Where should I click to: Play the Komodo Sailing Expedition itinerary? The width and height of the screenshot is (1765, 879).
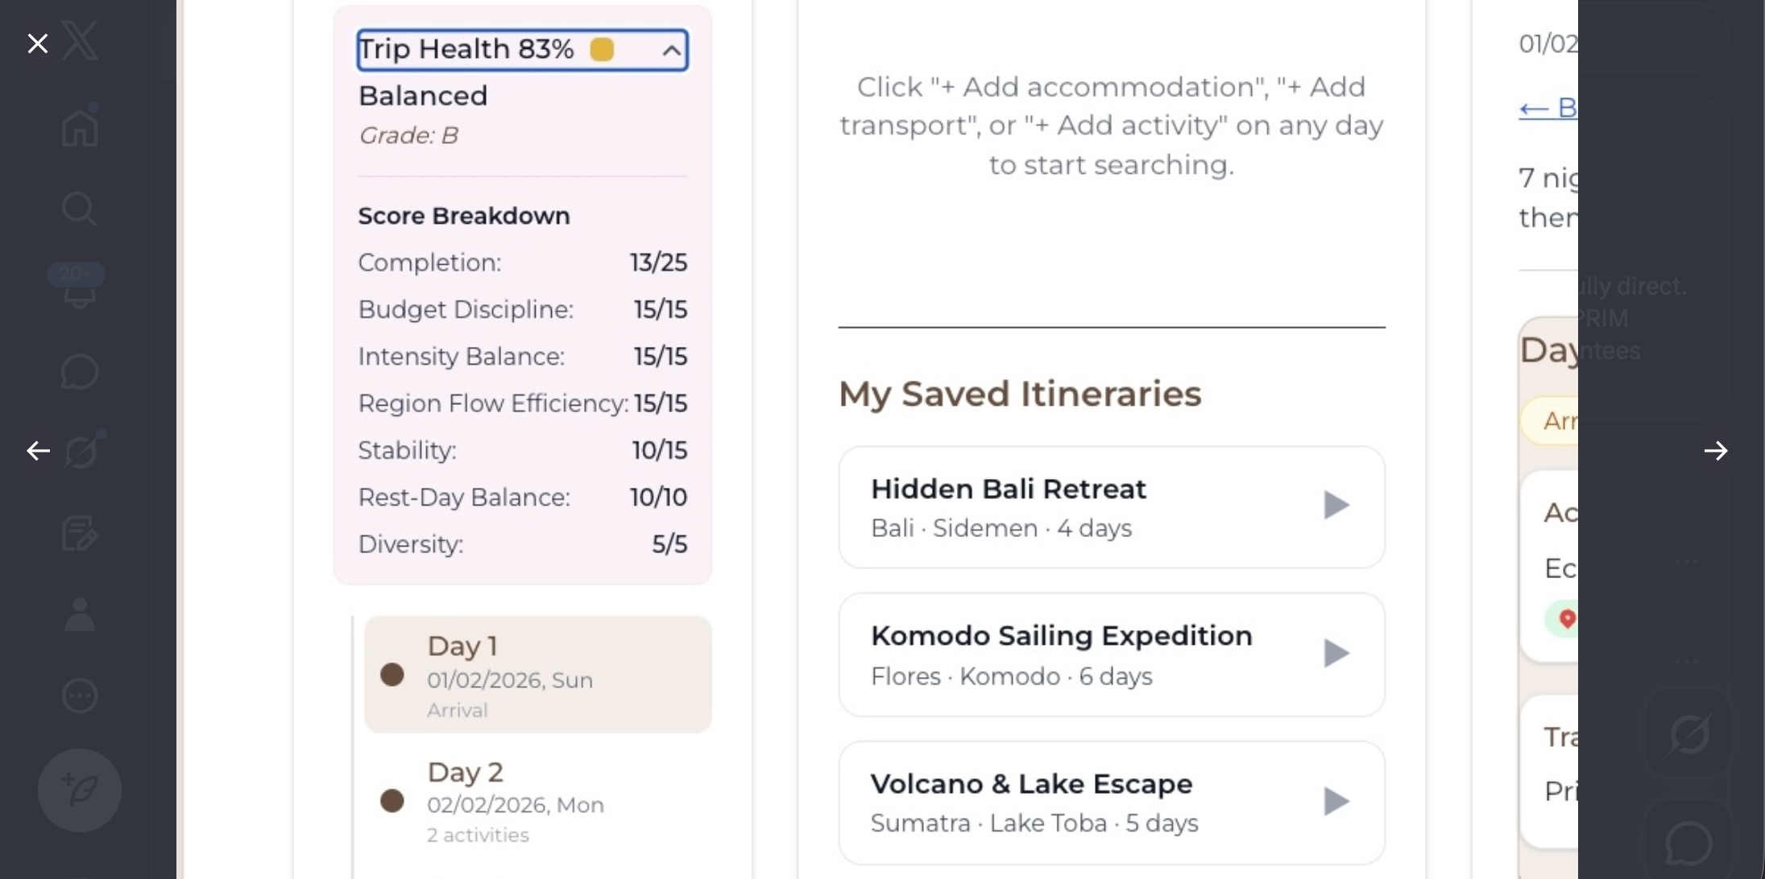click(x=1336, y=653)
